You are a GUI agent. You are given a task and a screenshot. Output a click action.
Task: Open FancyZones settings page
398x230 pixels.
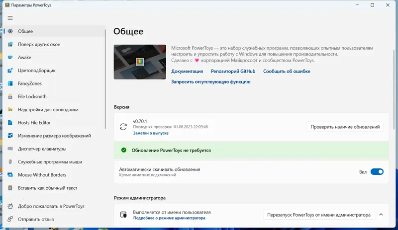54,83
